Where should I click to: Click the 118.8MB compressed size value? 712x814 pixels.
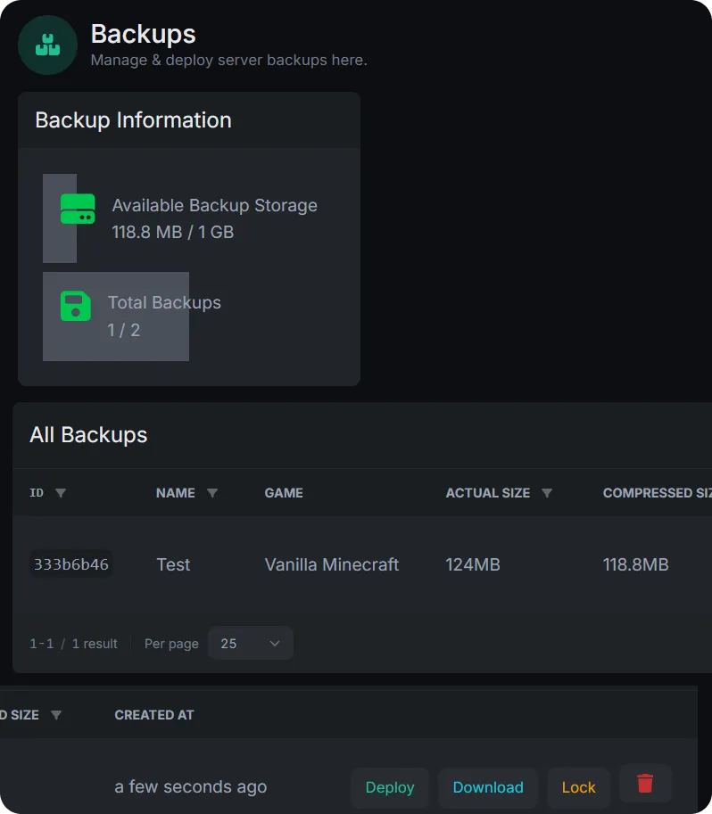click(x=635, y=564)
